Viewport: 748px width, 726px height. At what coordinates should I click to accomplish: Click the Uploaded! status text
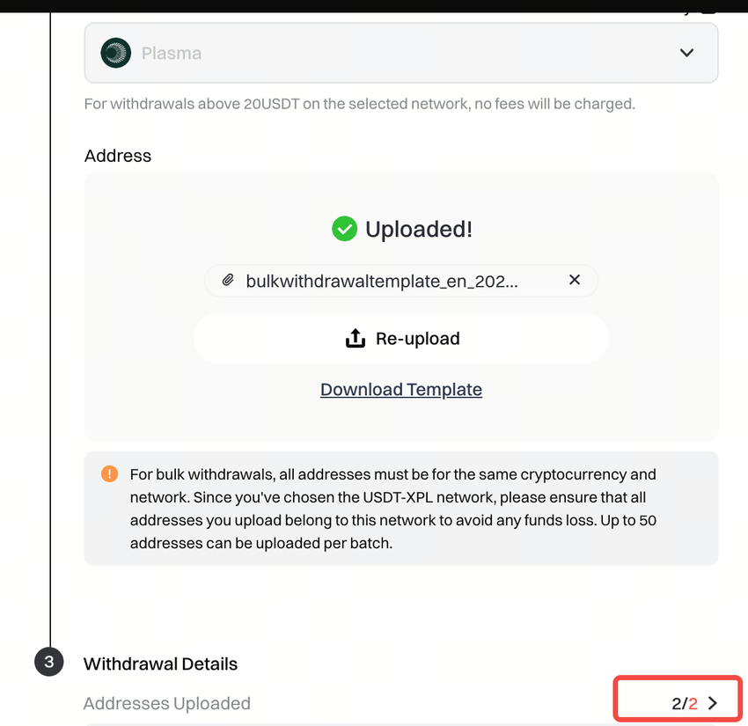(x=419, y=230)
